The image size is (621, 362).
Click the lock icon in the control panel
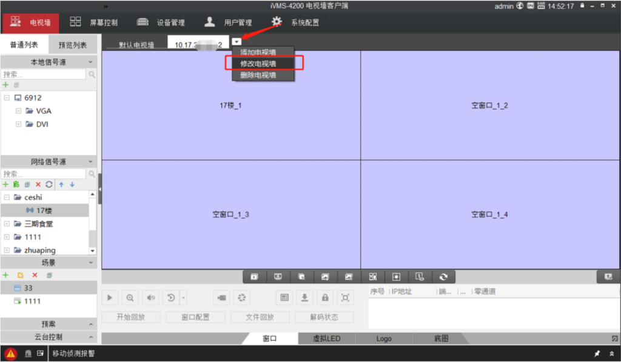point(325,298)
